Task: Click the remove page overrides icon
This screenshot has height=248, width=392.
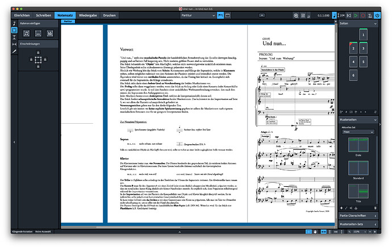Action: pyautogui.click(x=376, y=112)
